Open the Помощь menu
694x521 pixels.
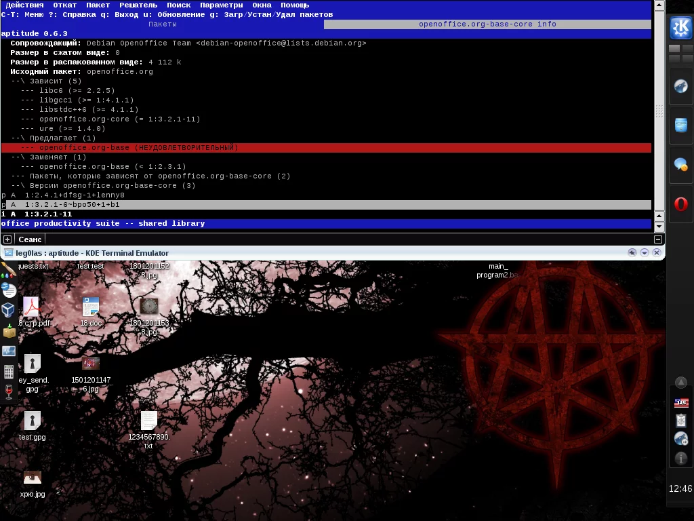295,5
